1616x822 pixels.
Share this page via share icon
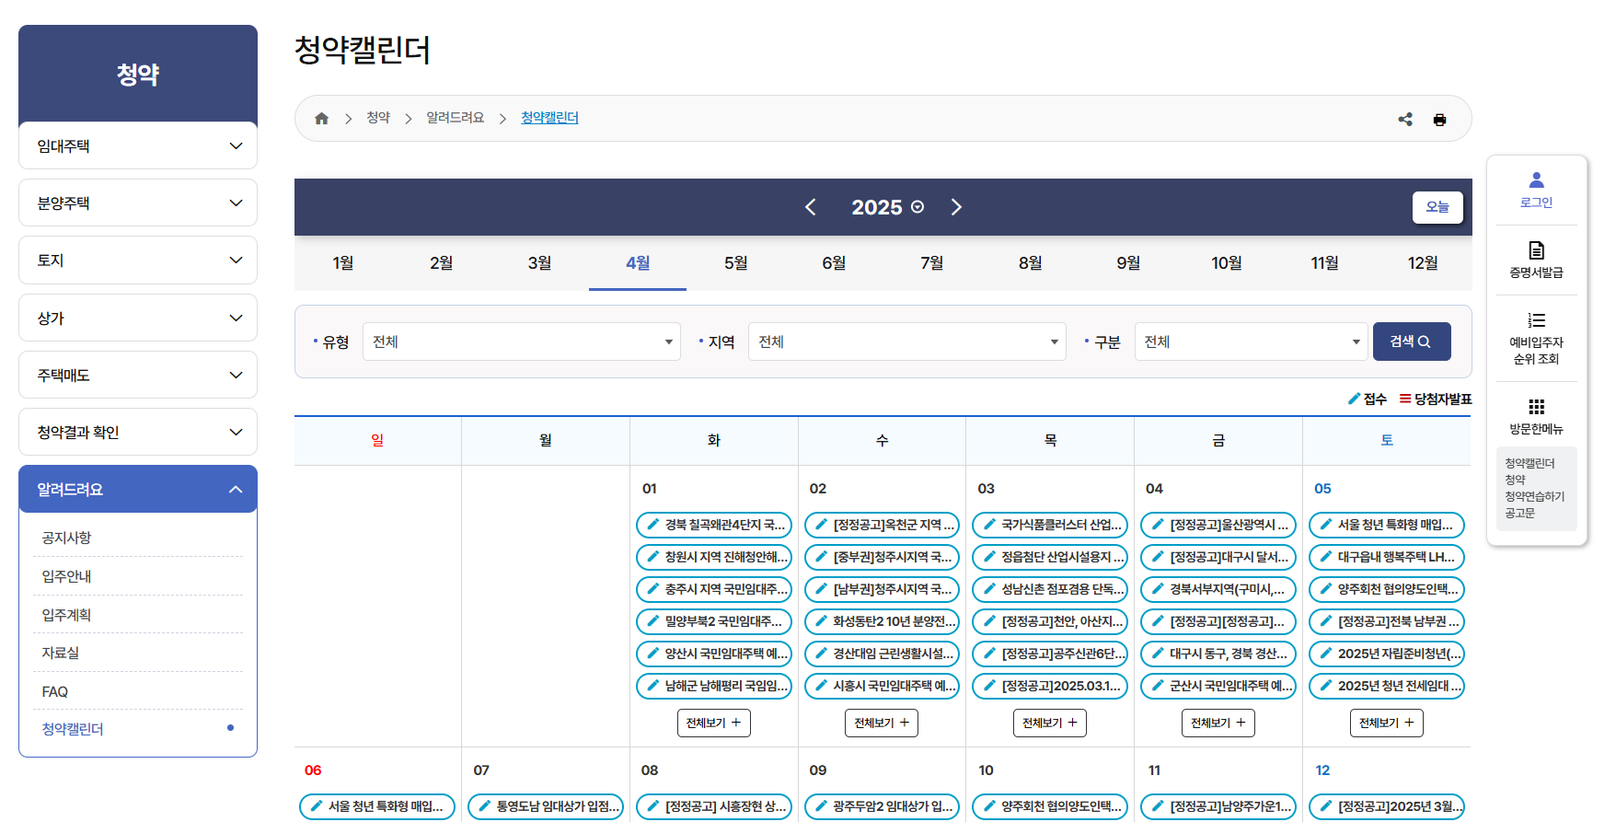(x=1405, y=119)
